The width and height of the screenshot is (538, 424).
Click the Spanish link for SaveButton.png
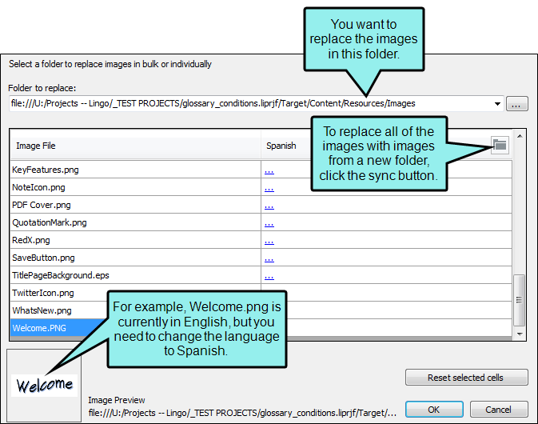tap(269, 259)
